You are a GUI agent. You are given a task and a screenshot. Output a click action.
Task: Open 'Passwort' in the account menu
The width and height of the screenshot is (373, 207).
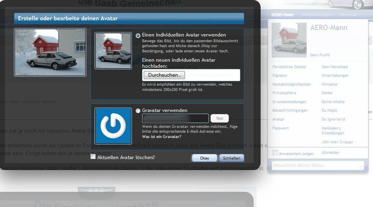[281, 128]
